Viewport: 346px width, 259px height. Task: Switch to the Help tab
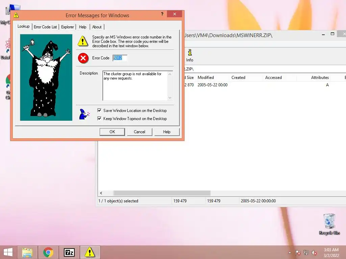tap(83, 27)
